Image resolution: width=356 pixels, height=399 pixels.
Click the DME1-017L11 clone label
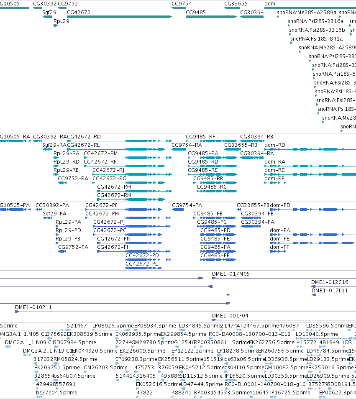tap(330, 291)
